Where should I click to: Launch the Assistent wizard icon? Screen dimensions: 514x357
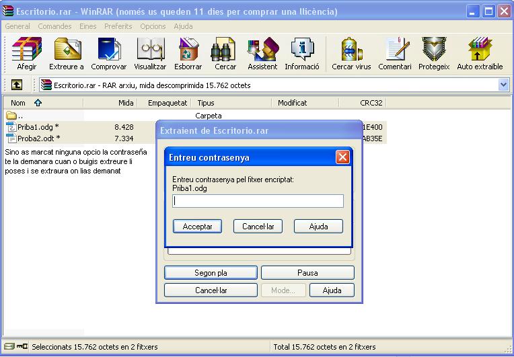pyautogui.click(x=263, y=49)
